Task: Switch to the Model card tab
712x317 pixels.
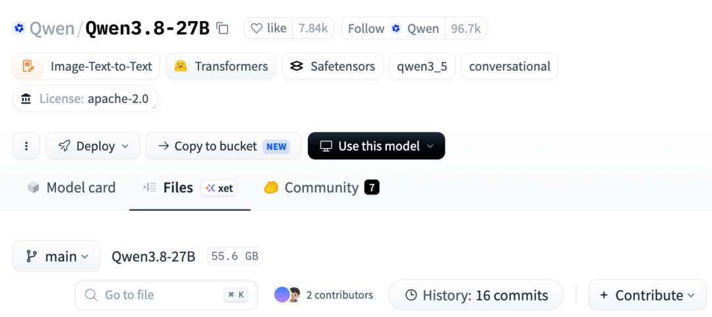Action: [x=71, y=188]
